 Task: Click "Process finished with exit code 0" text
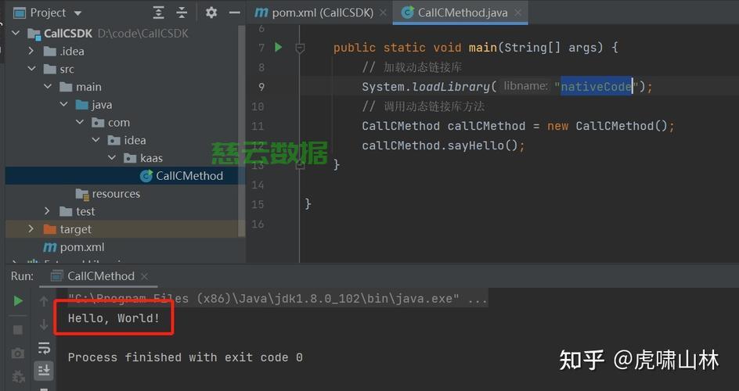186,357
